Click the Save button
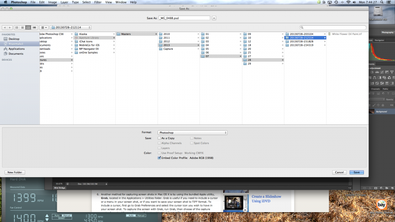Screen dimensions: 395x222 tap(356, 172)
